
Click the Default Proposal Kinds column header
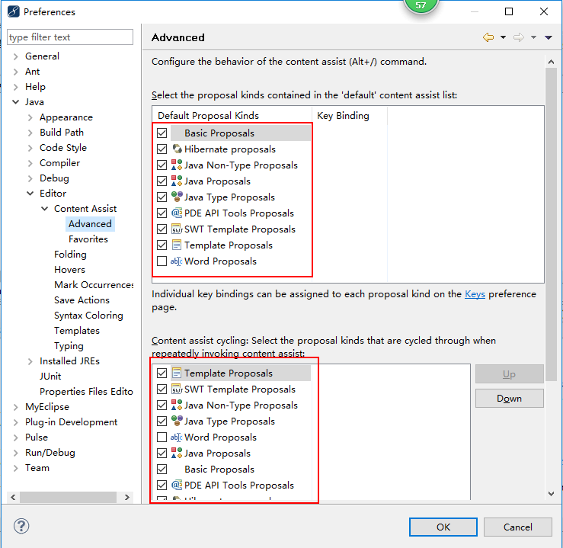point(232,116)
